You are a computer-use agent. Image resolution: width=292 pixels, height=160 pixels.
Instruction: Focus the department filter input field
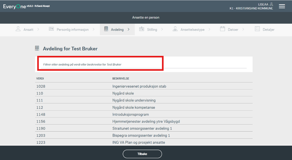pos(144,65)
